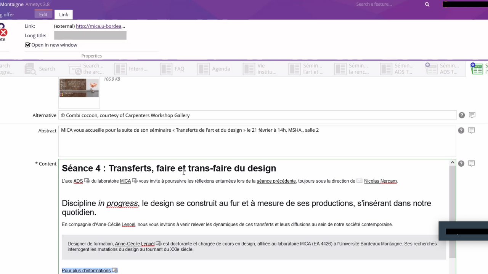Switch to the Edit ribbon tab

point(43,14)
